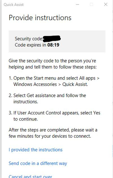113x178 pixels.
Task: Select "Cancel and start over" link
Action: (x=30, y=176)
